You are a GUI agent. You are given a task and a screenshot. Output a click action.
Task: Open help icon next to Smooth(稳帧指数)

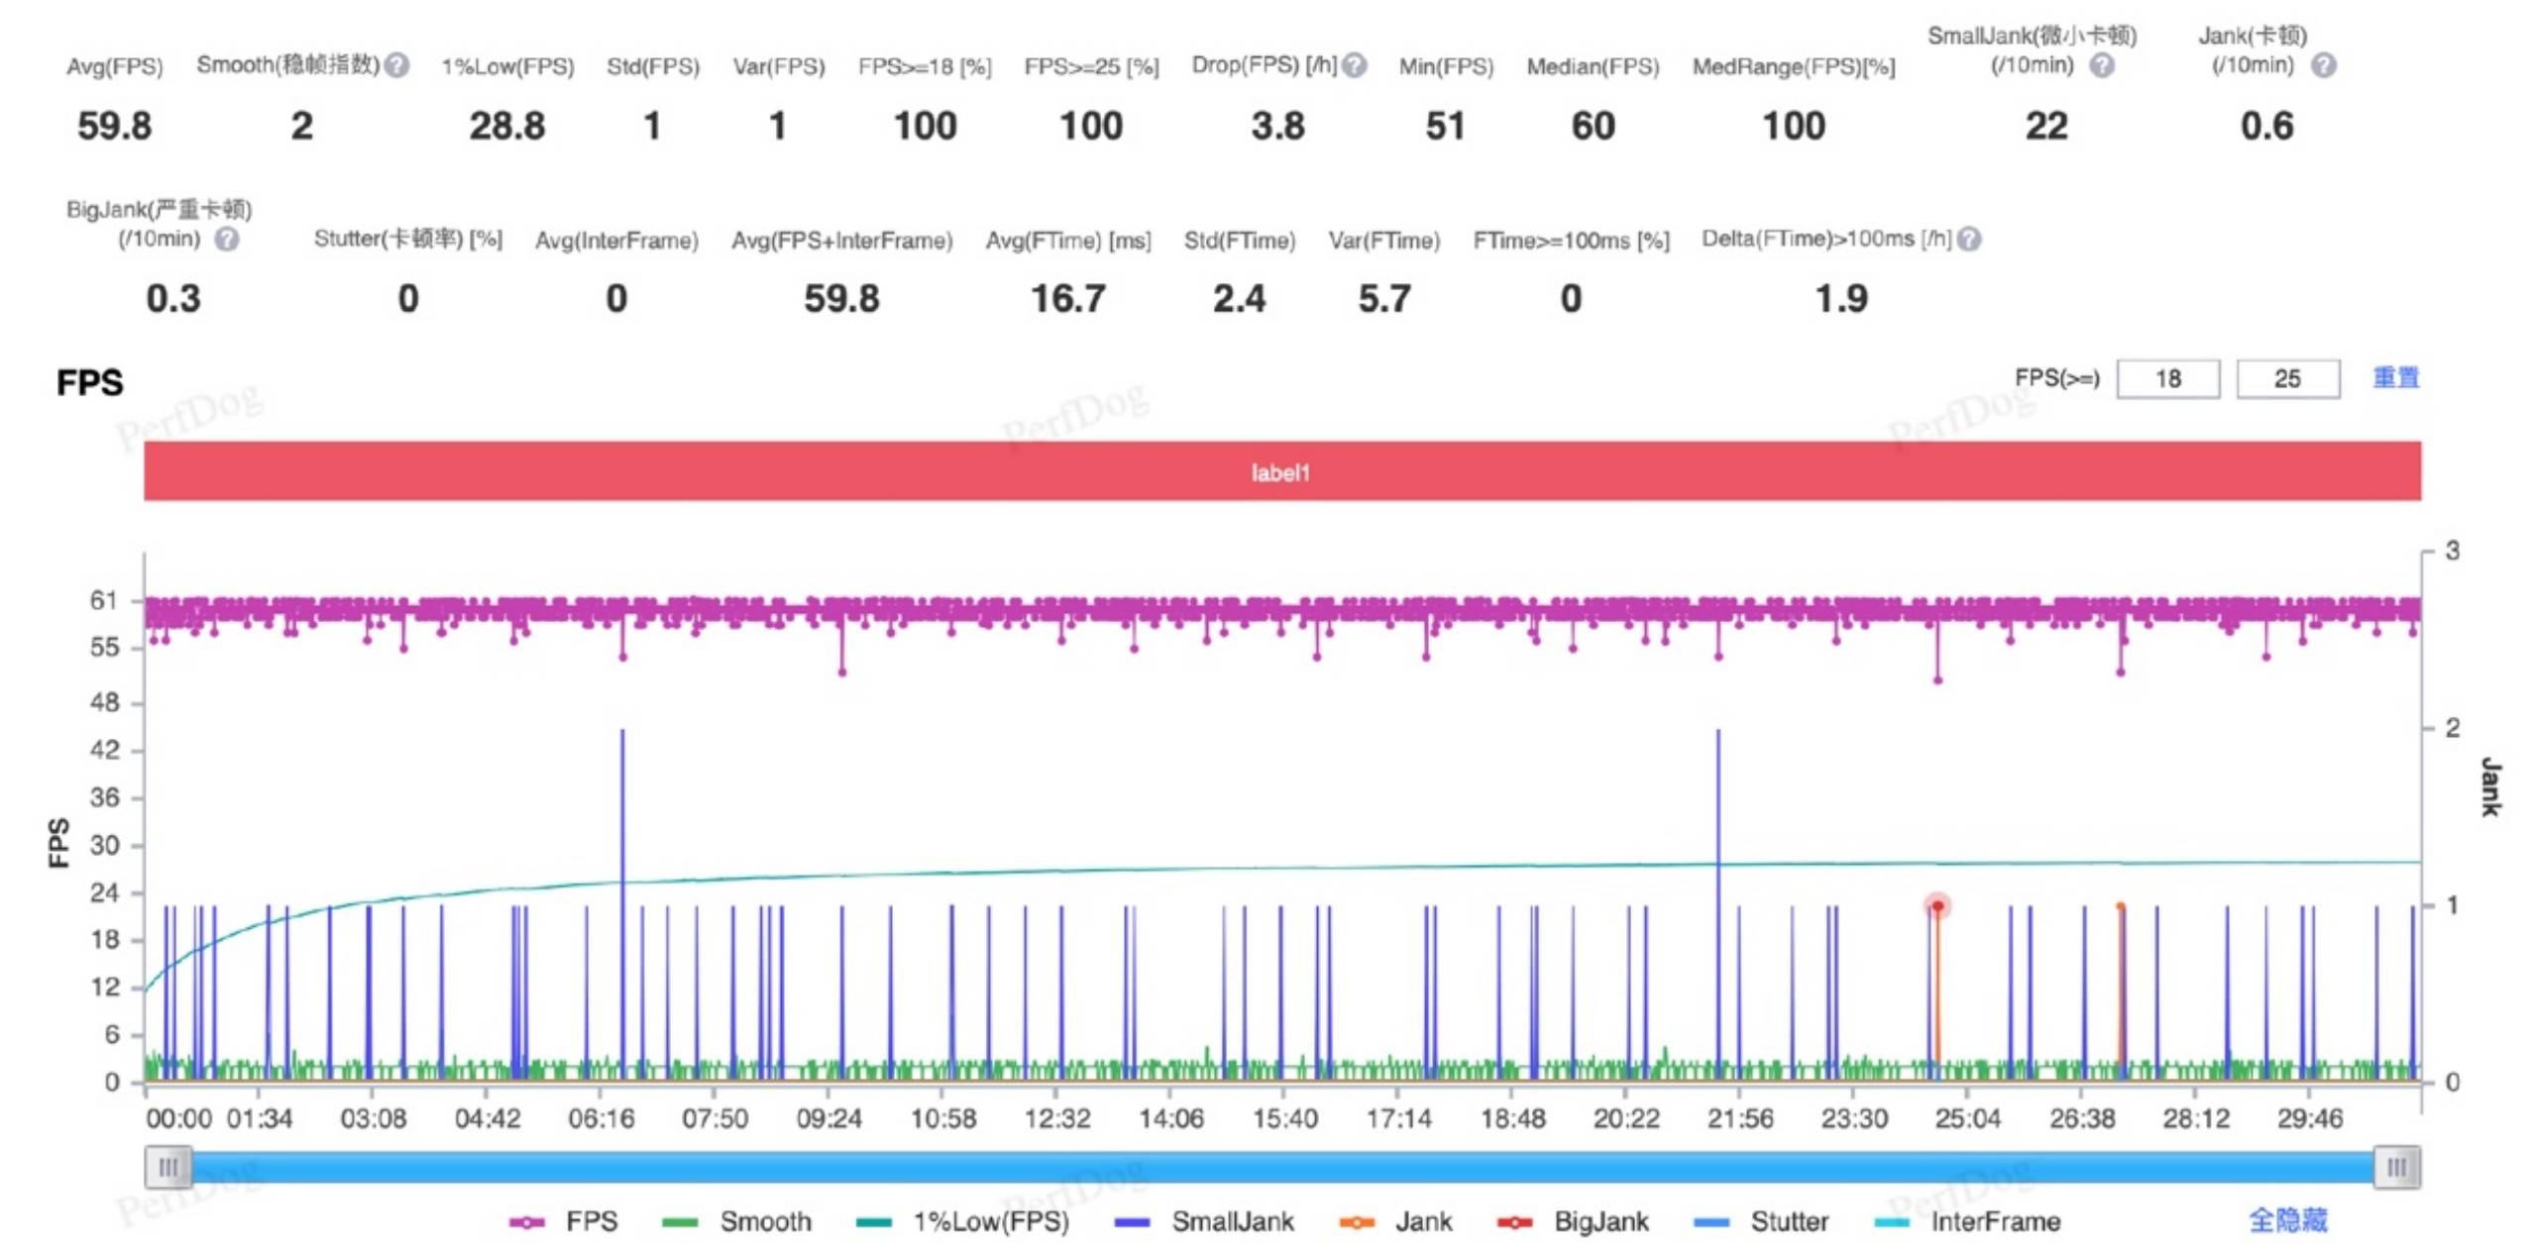click(x=396, y=65)
